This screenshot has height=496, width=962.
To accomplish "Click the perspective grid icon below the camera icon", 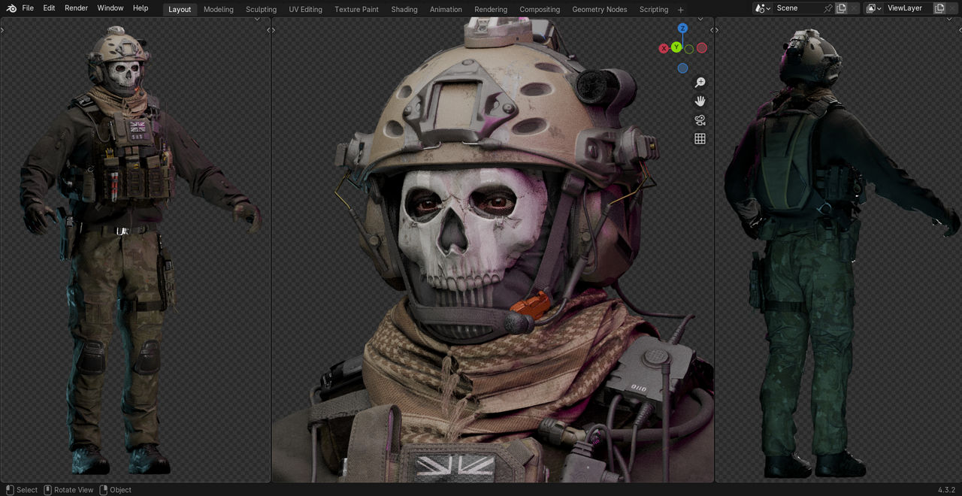I will point(700,138).
